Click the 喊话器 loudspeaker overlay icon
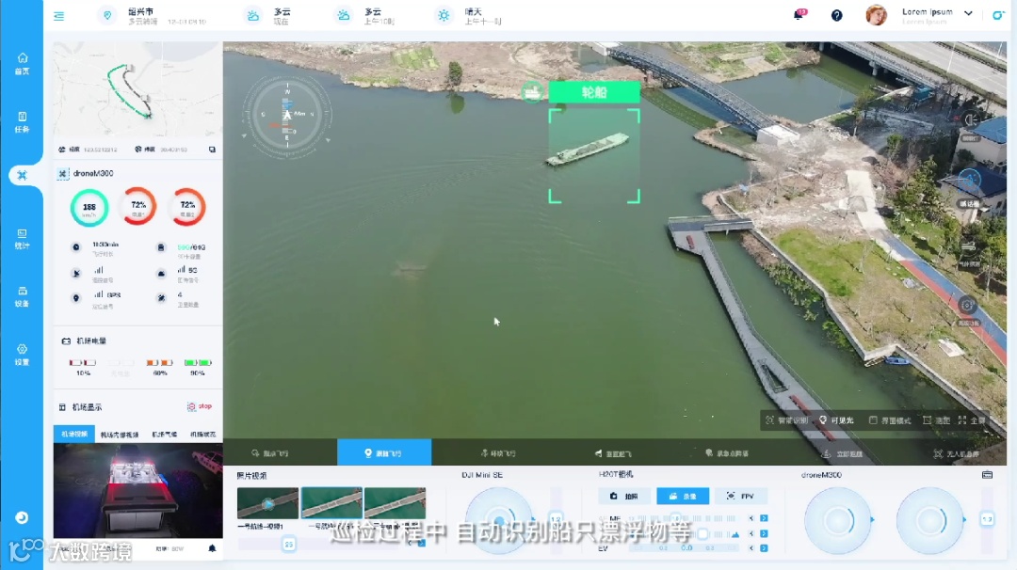Viewport: 1017px width, 570px height. (970, 180)
